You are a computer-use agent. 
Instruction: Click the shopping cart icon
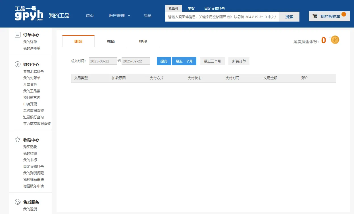point(315,16)
